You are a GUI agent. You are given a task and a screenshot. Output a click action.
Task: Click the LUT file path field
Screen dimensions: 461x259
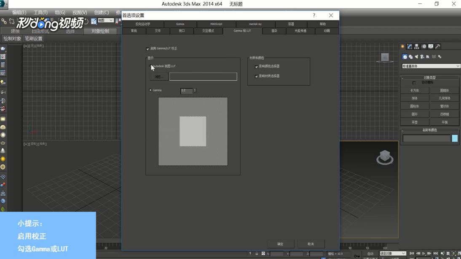tap(203, 77)
